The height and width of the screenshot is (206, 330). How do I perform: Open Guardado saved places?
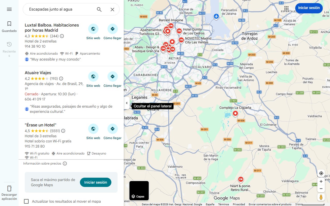9,27
